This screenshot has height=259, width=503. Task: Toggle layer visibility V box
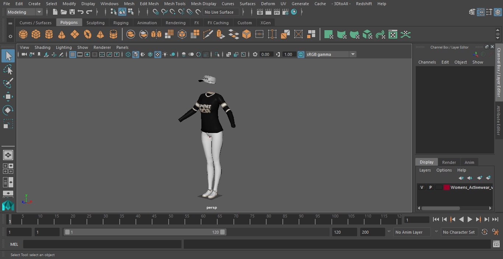(422, 187)
